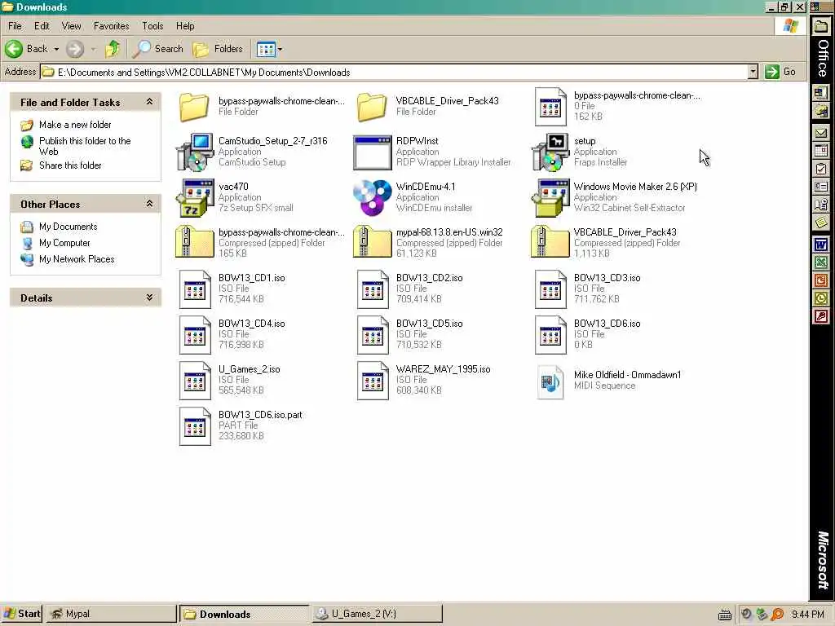Click the keyboard icon in system tray
The image size is (835, 626).
click(x=724, y=615)
